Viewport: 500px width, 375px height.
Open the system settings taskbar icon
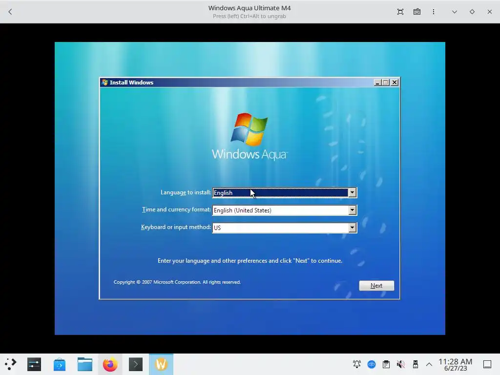(x=34, y=364)
